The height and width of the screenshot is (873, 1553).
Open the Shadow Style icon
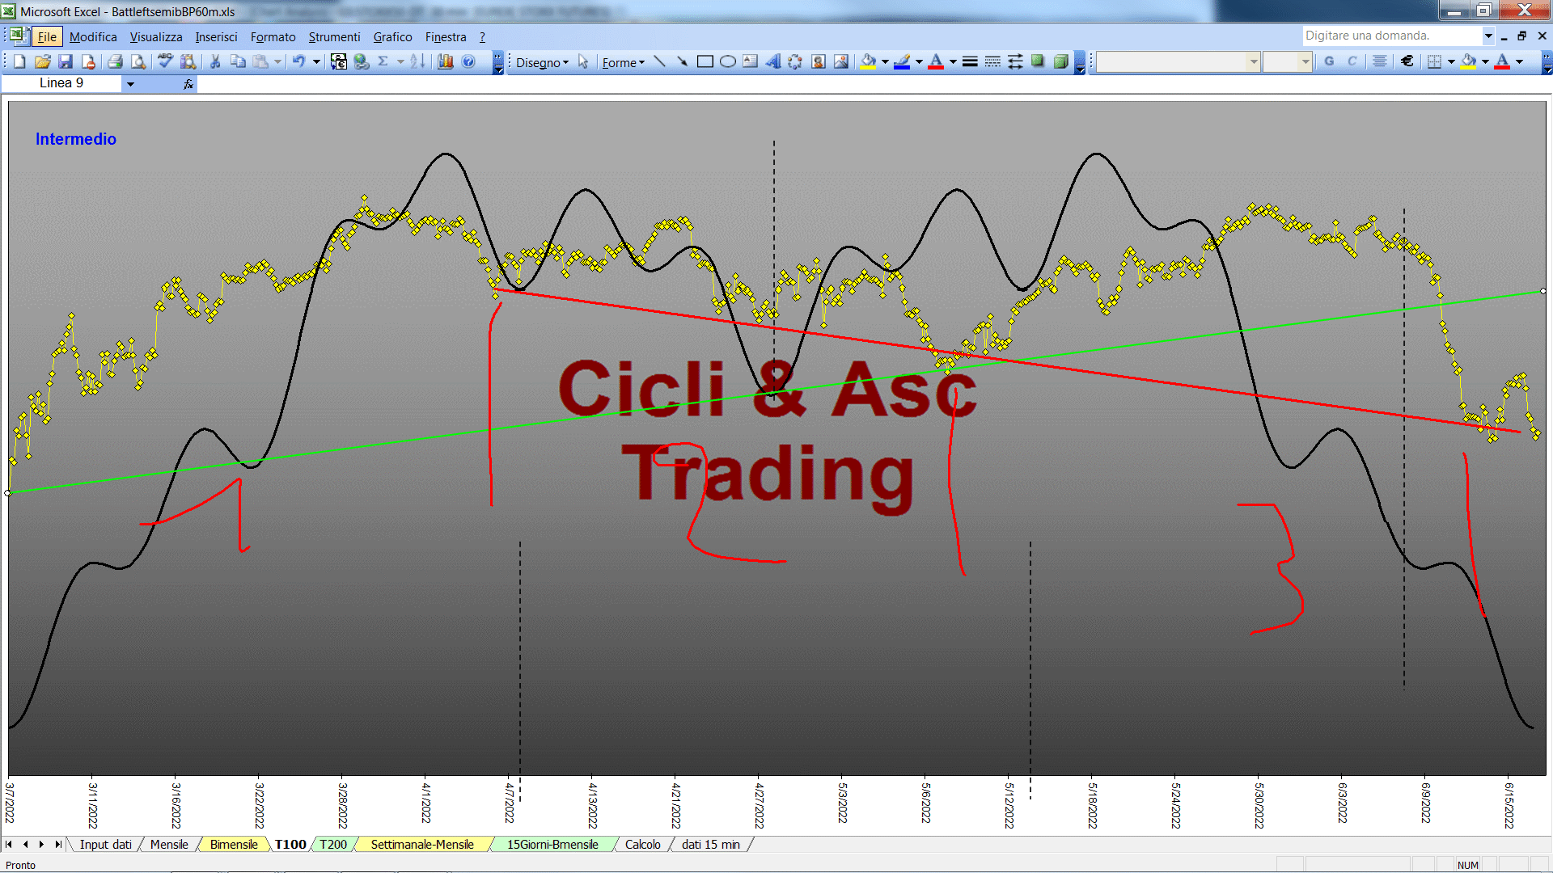tap(1038, 61)
